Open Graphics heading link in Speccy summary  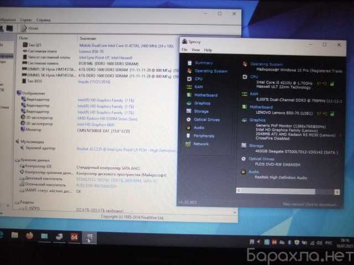point(257,120)
